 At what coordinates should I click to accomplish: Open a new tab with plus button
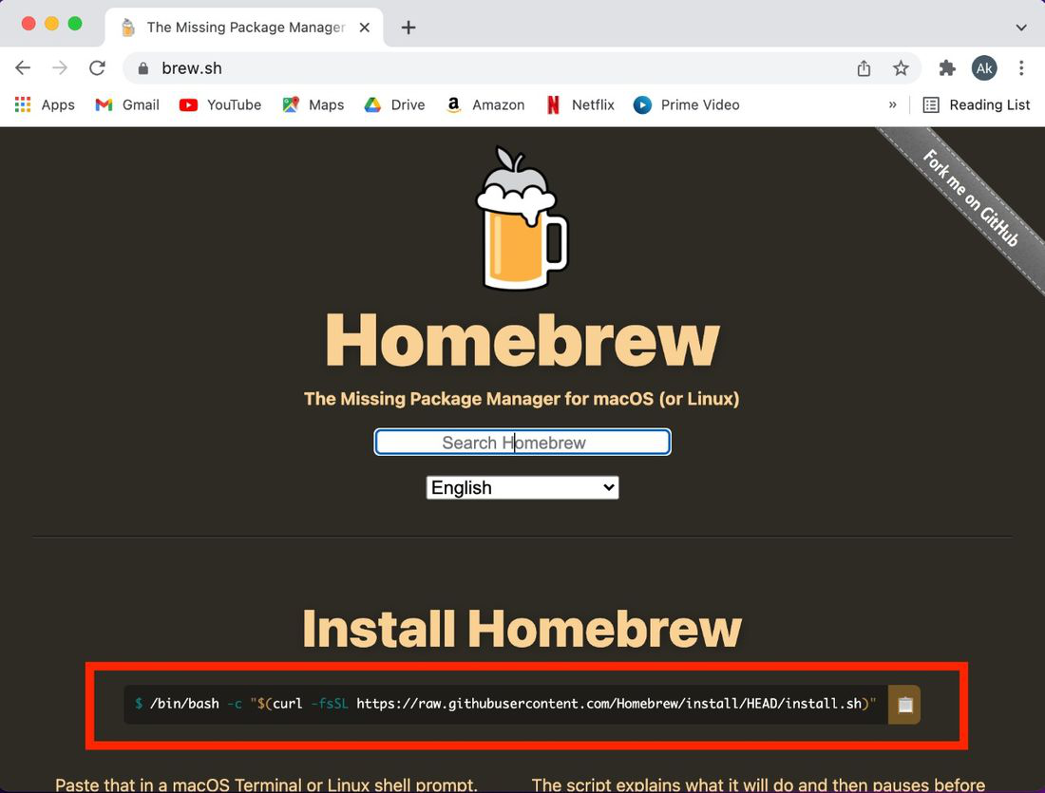[408, 28]
